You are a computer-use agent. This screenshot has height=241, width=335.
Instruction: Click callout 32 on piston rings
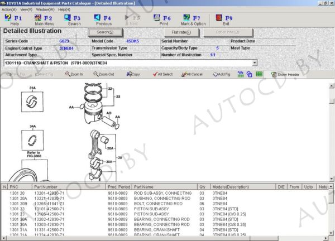point(110,89)
